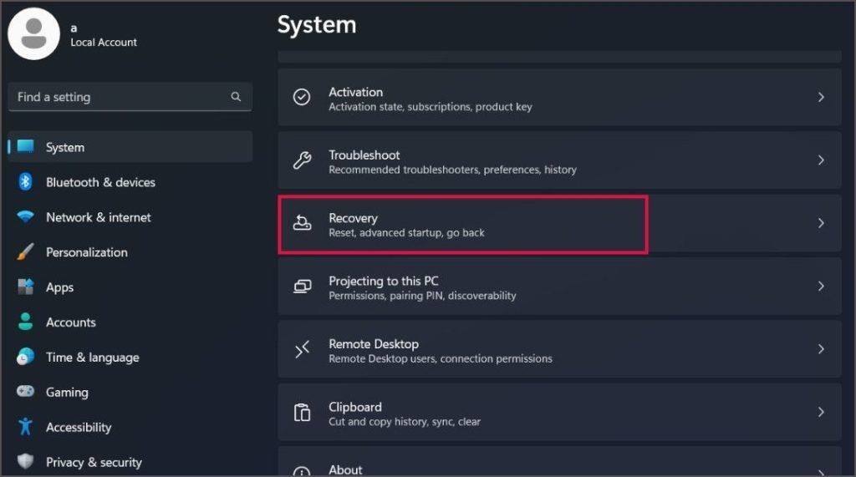Viewport: 856px width, 477px height.
Task: Open the Activation settings entry
Action: click(x=559, y=97)
